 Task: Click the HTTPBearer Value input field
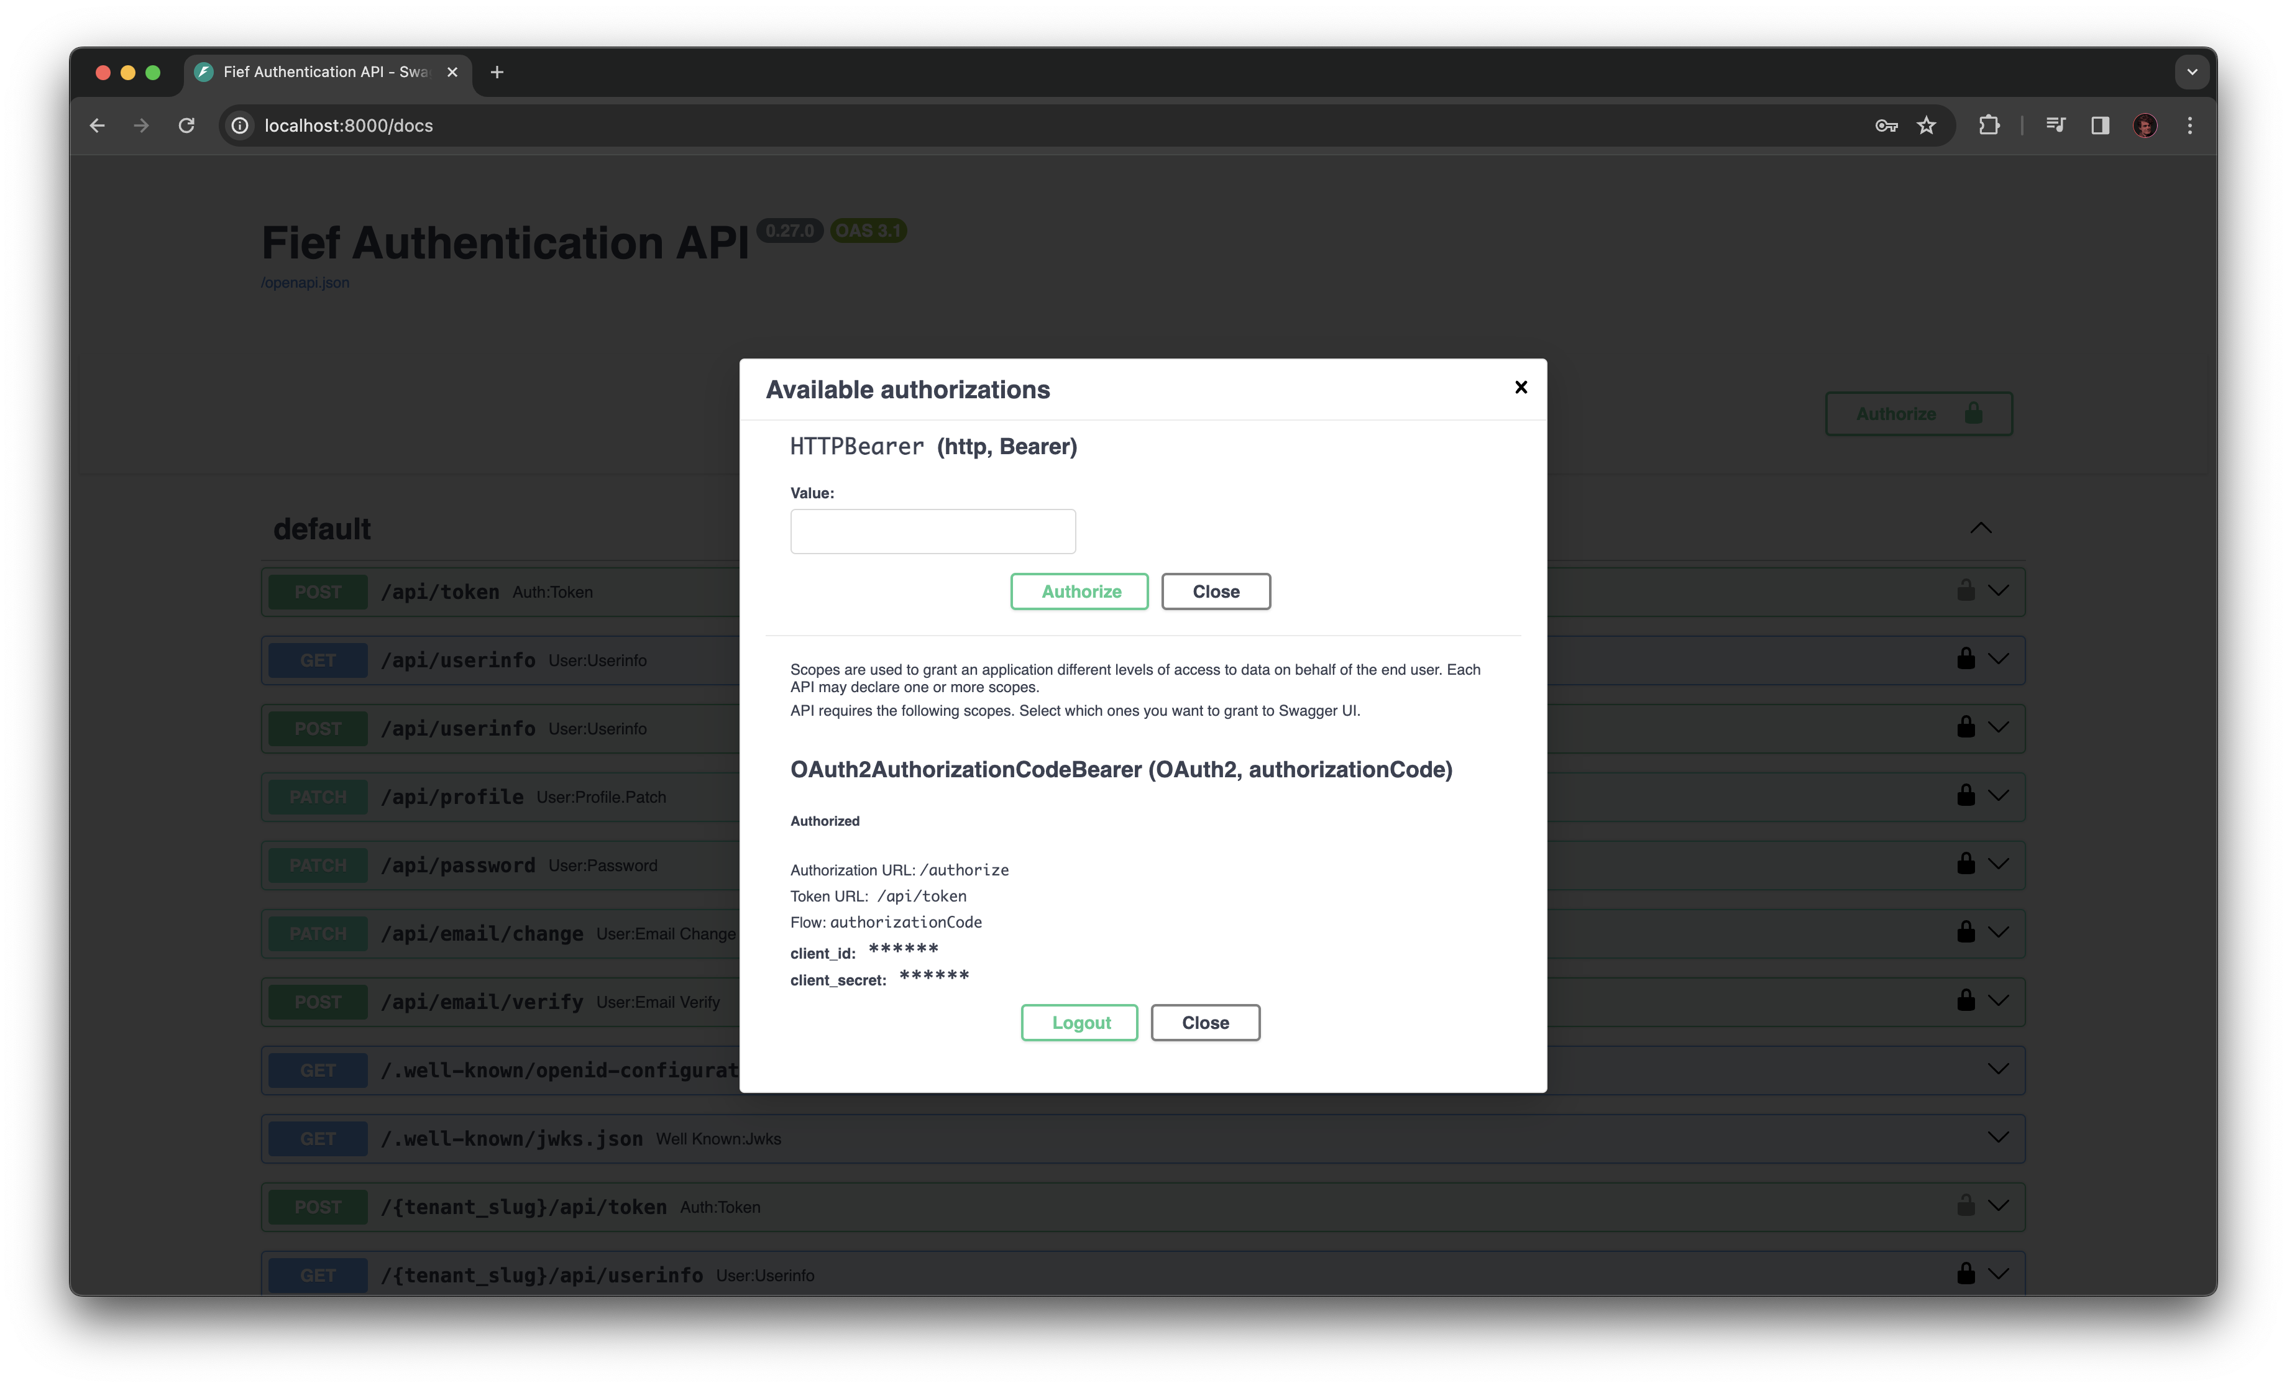coord(932,531)
